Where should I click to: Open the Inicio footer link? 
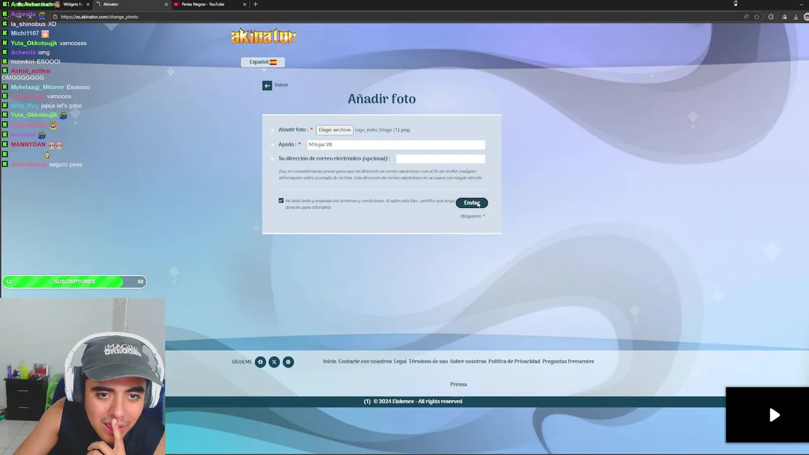[329, 361]
